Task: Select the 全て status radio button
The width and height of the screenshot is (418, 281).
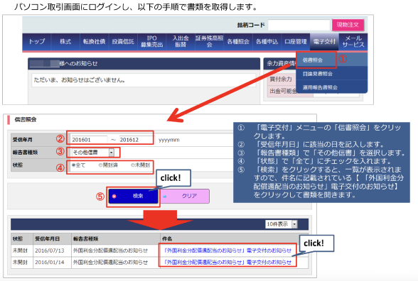Action: click(x=74, y=165)
